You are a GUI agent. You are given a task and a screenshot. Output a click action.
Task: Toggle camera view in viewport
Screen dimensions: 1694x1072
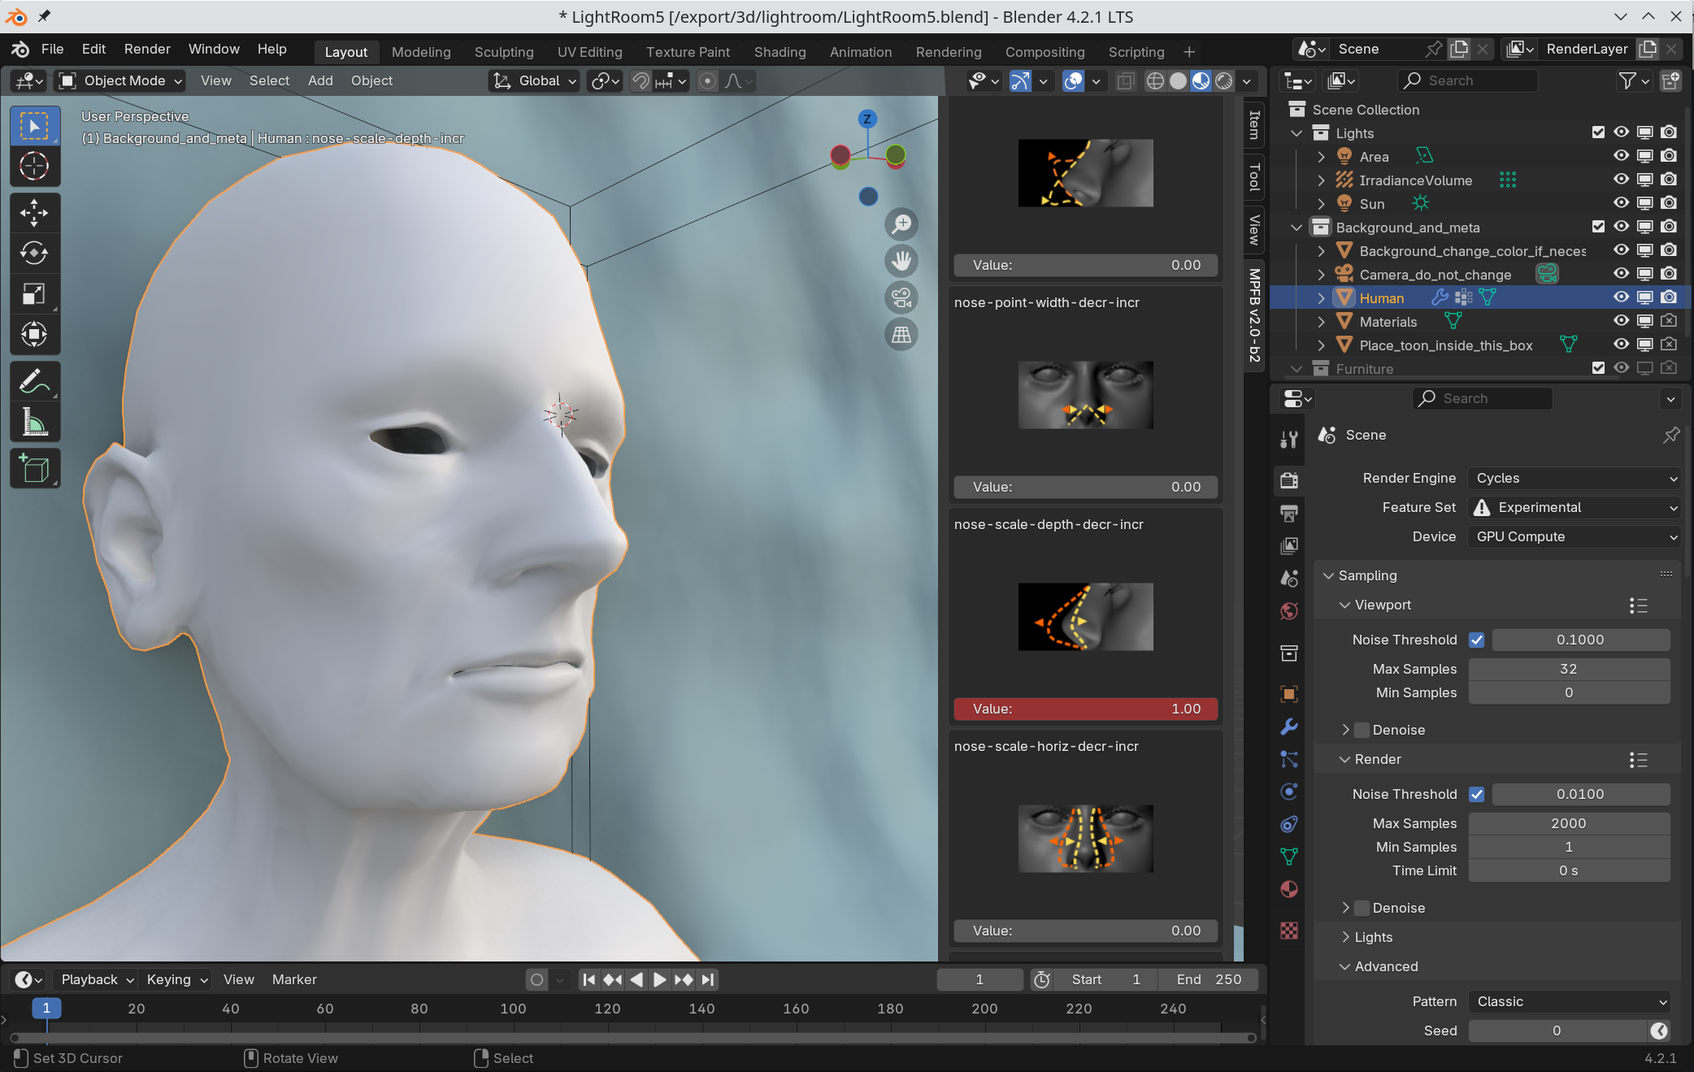(x=901, y=297)
